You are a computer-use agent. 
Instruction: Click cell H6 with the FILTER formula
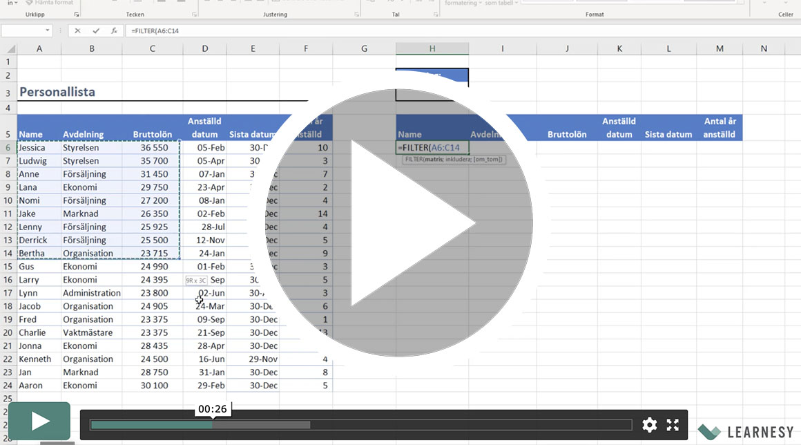[x=432, y=148]
